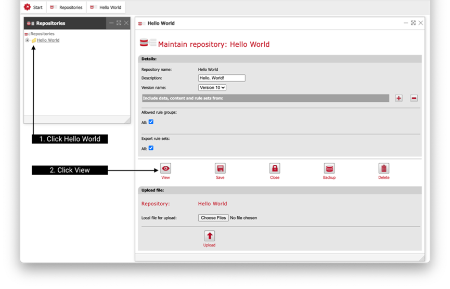Image resolution: width=450 pixels, height=289 pixels.
Task: Uncheck All under Allowed rule groups
Action: point(151,122)
